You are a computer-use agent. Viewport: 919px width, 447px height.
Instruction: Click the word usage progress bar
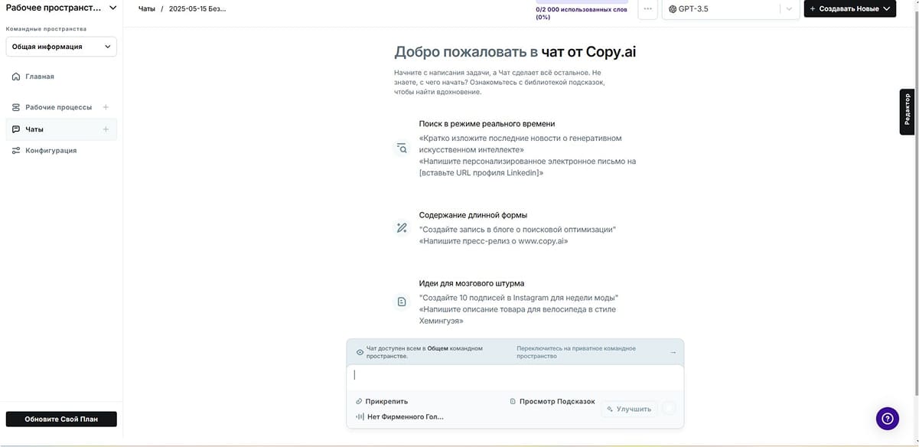click(582, 2)
